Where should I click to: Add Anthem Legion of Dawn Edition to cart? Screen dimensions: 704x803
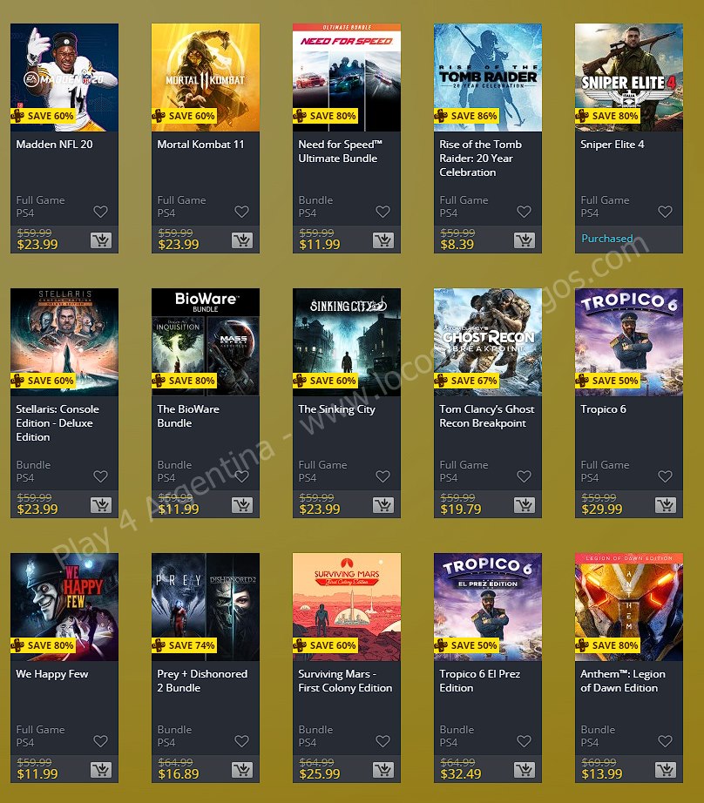pos(666,770)
